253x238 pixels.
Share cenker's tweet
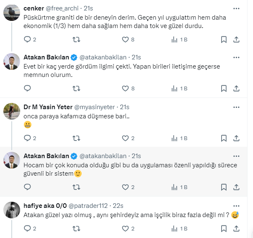point(236,40)
